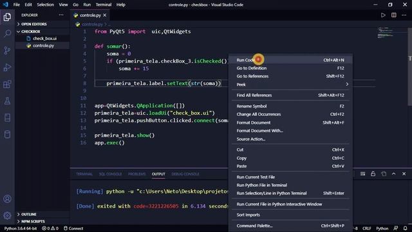
Task: Click the CRLF line ending indicator
Action: point(366,228)
